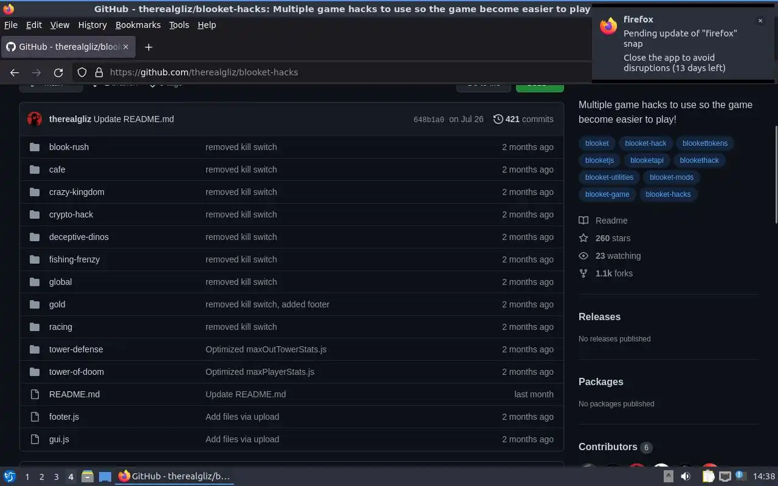Click the GitHub Firefox taskbar window button
The width and height of the screenshot is (778, 486).
[x=174, y=476]
